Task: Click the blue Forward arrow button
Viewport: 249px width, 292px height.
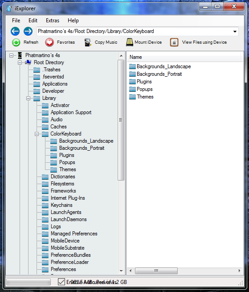Action: 28,31
